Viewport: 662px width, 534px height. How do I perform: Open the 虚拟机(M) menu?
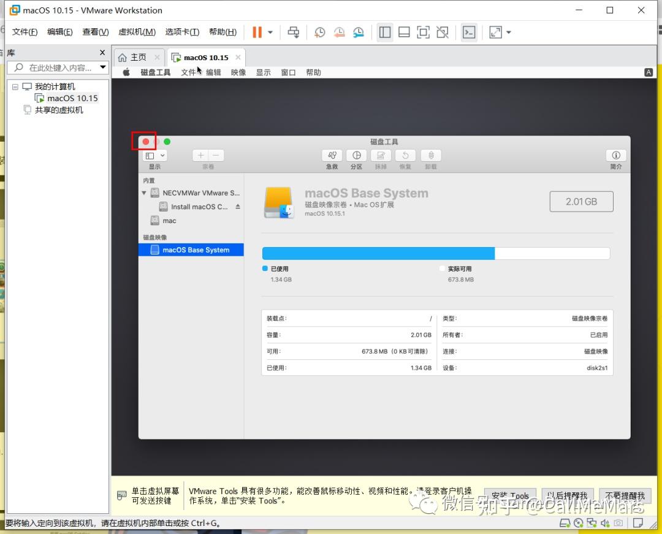coord(137,32)
